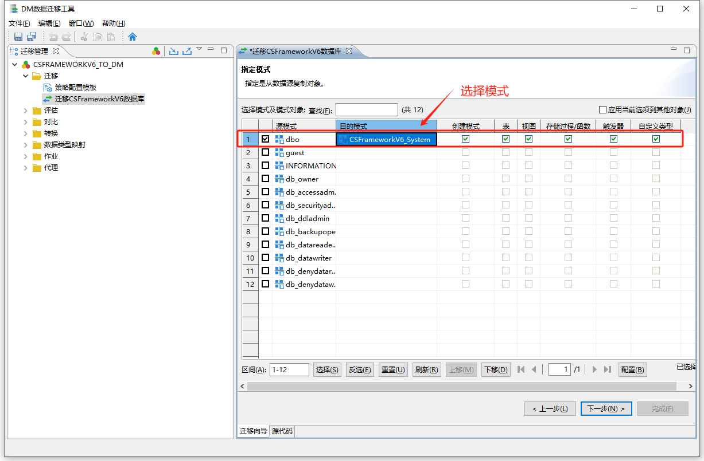The height and width of the screenshot is (461, 704).
Task: Click the dbo schema icon
Action: coord(280,139)
